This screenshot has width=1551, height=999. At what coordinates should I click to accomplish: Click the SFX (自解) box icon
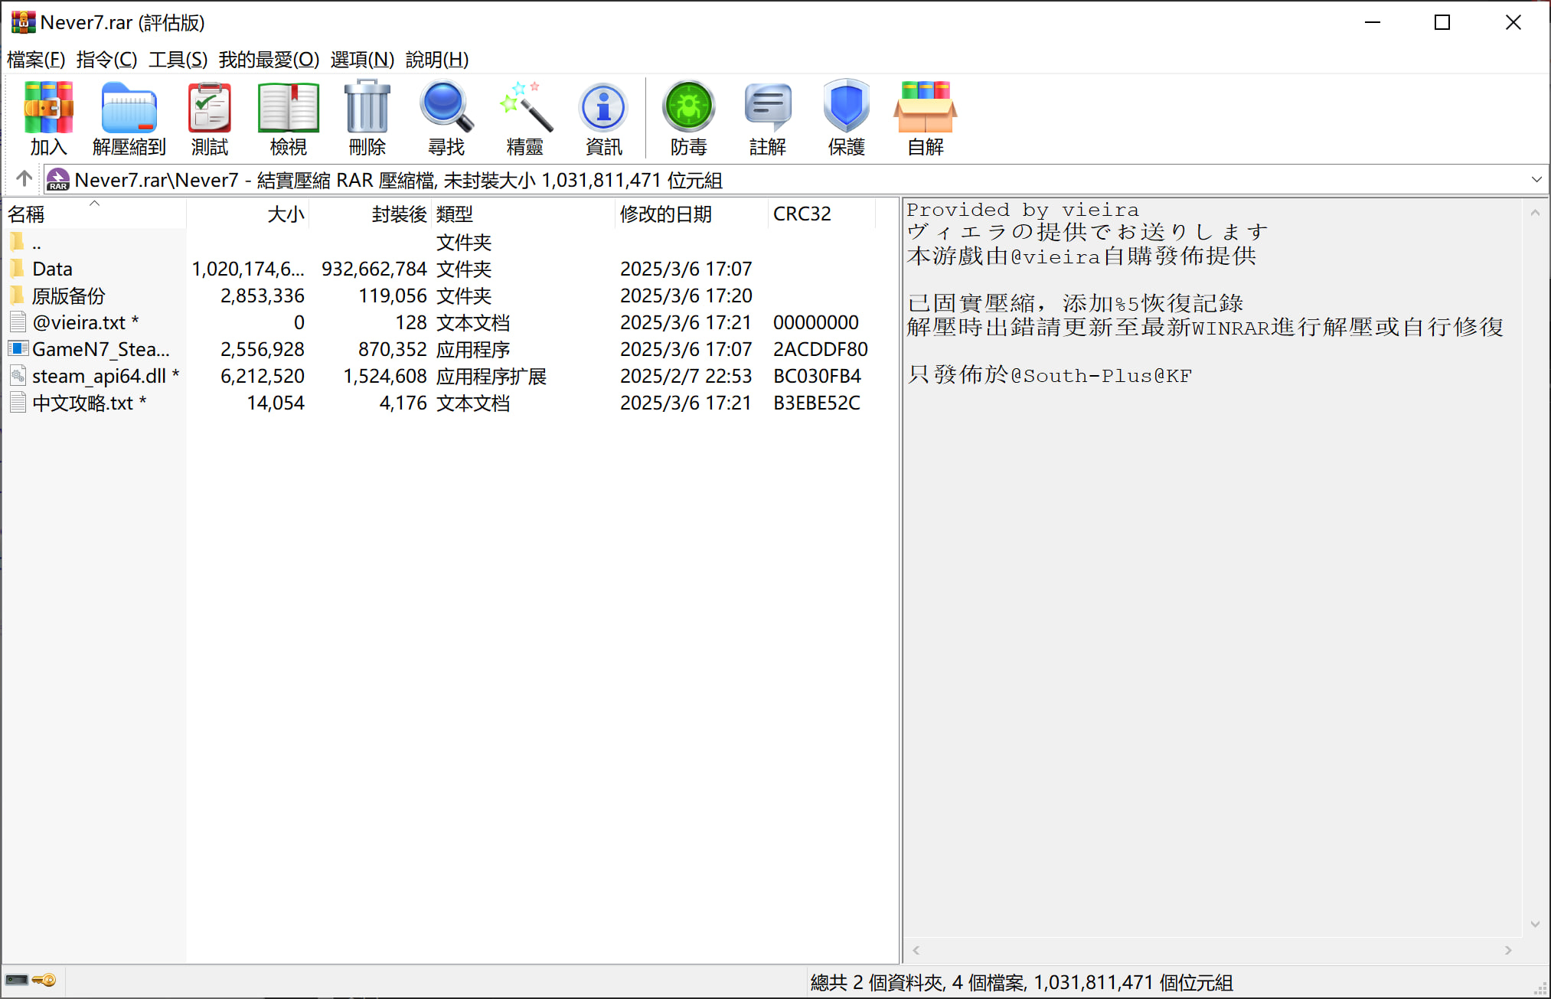pos(925,117)
